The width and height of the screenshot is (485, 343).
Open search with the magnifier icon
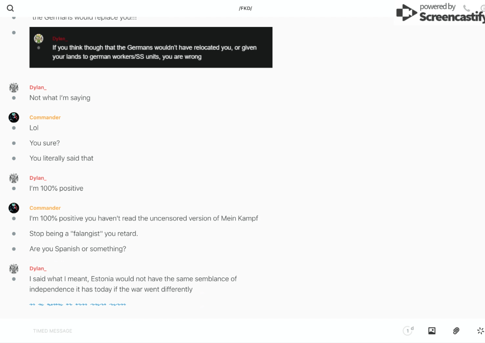tap(10, 8)
